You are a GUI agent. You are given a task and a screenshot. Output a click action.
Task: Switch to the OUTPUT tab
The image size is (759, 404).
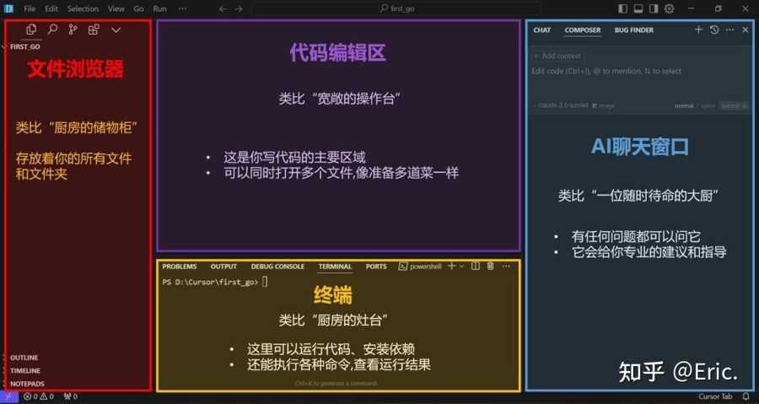point(223,267)
